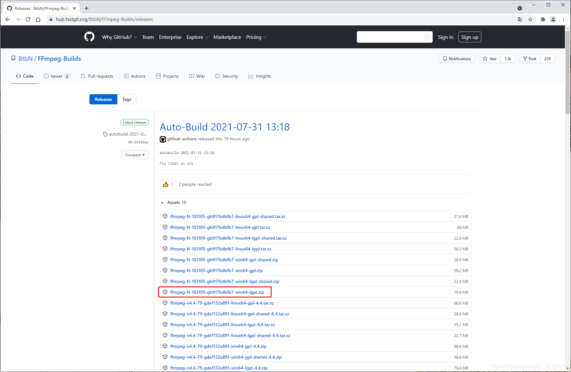Click package icon beside linux64-gpl-shared.tar.xz

tap(165, 216)
